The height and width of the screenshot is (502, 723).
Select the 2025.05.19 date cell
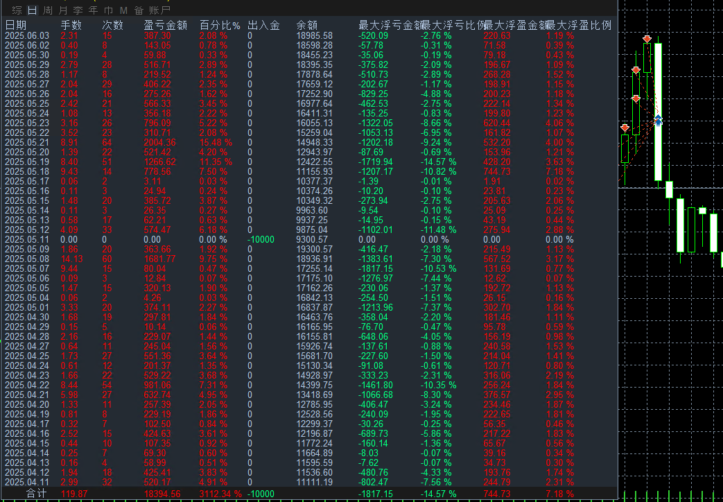tap(27, 162)
